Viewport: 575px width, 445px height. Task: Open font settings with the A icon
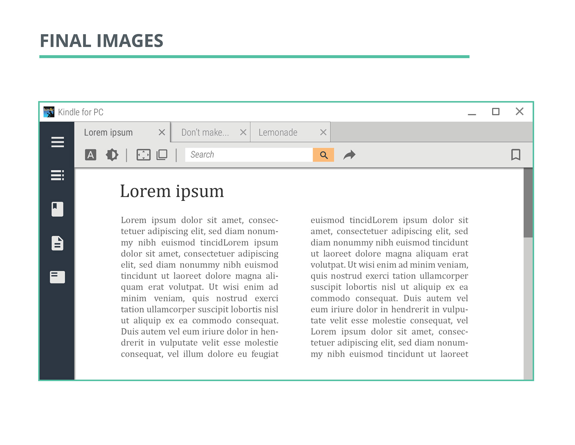[90, 155]
